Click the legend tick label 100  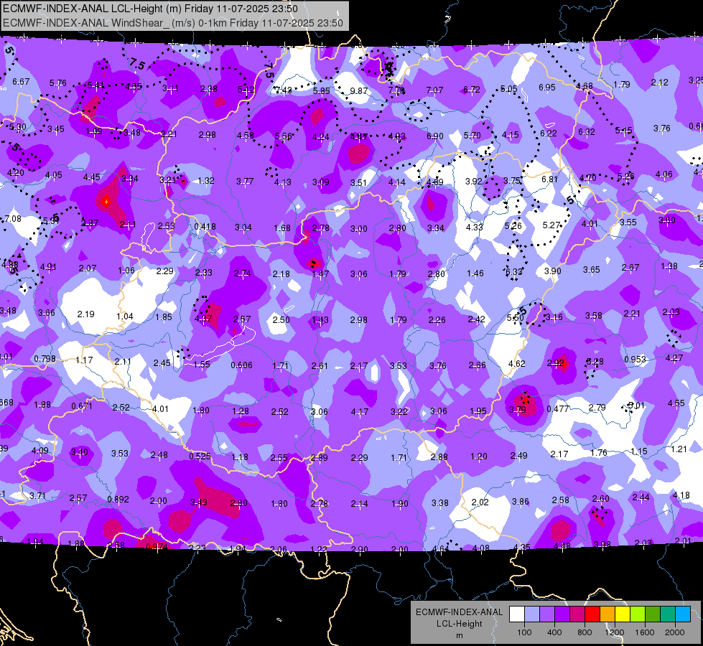pyautogui.click(x=524, y=632)
